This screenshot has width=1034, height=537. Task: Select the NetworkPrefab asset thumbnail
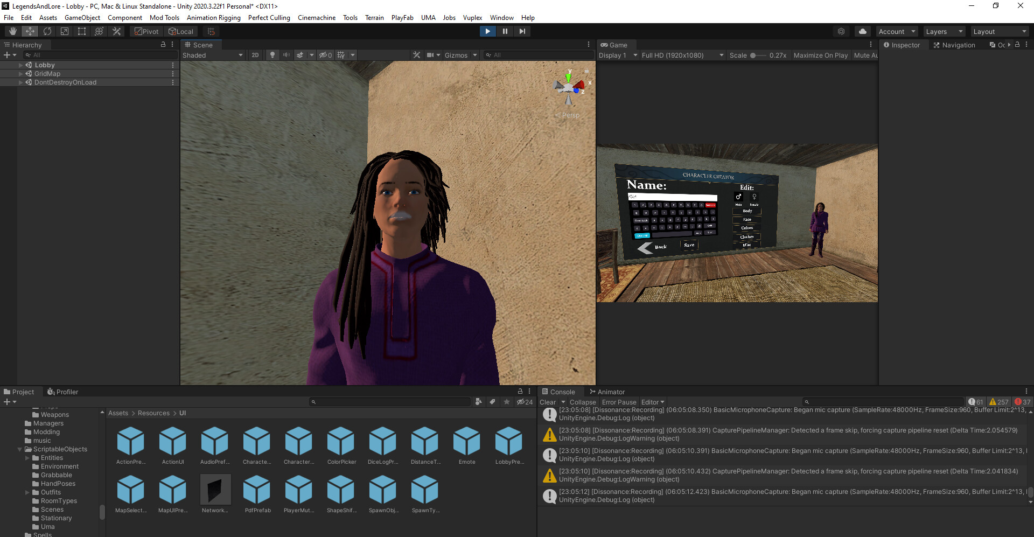click(x=215, y=490)
